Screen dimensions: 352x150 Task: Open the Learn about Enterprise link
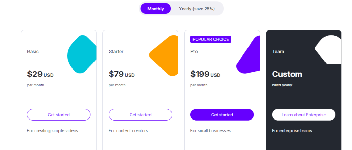tap(304, 115)
